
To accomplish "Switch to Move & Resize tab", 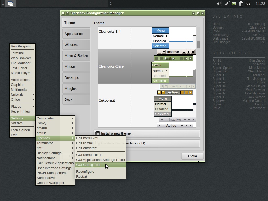I will point(76,55).
